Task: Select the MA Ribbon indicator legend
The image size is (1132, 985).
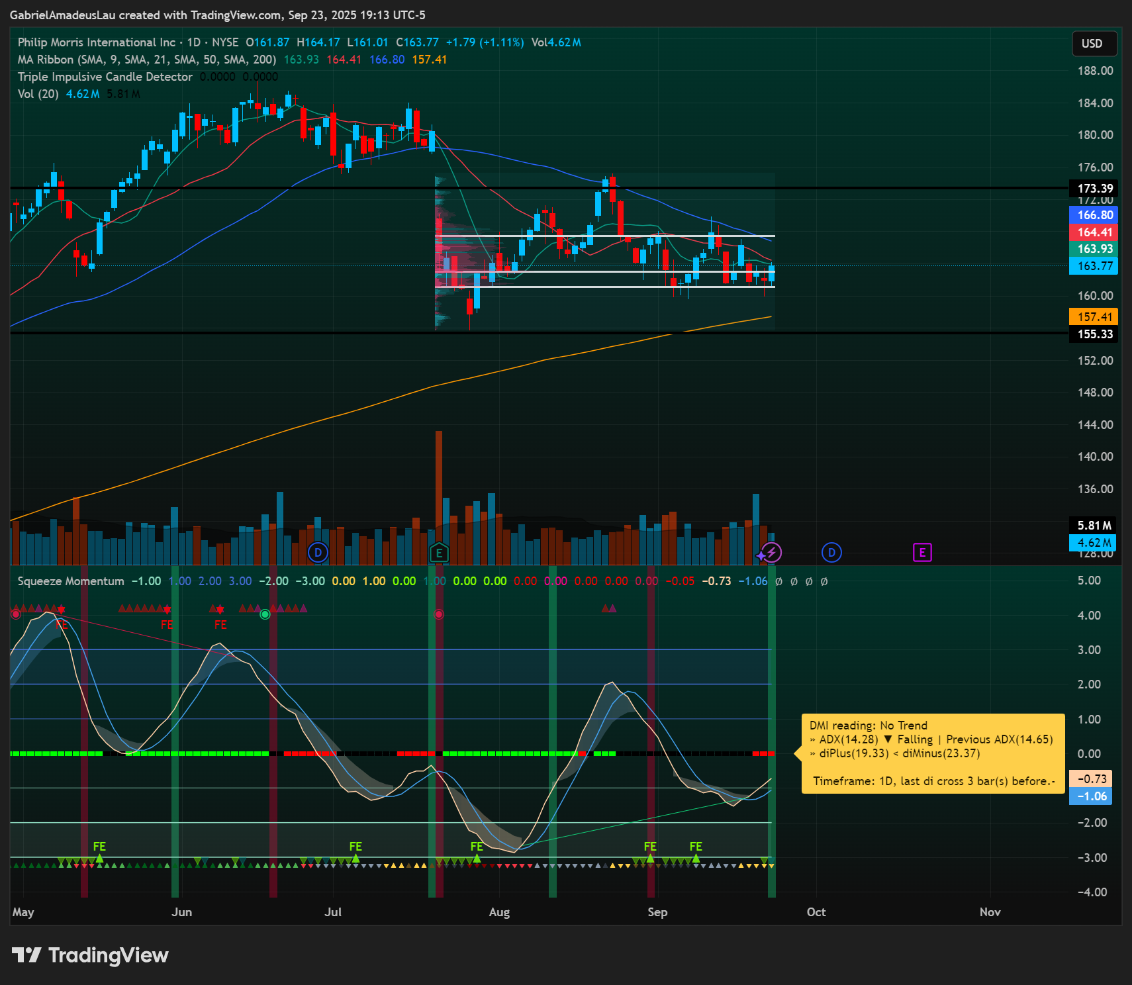Action: coord(147,60)
